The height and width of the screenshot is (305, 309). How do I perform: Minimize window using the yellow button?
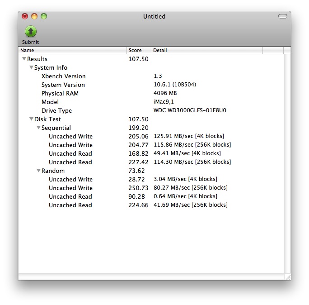tap(34, 16)
